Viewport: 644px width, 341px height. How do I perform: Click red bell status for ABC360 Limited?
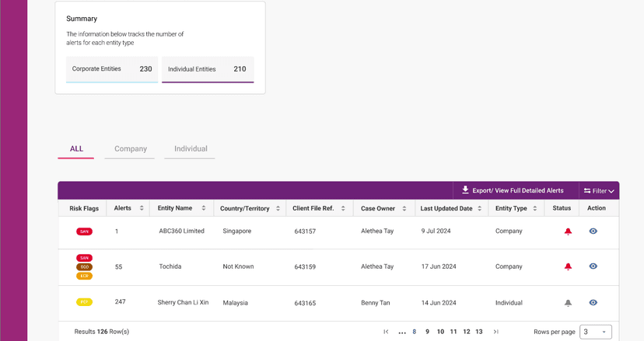click(568, 231)
